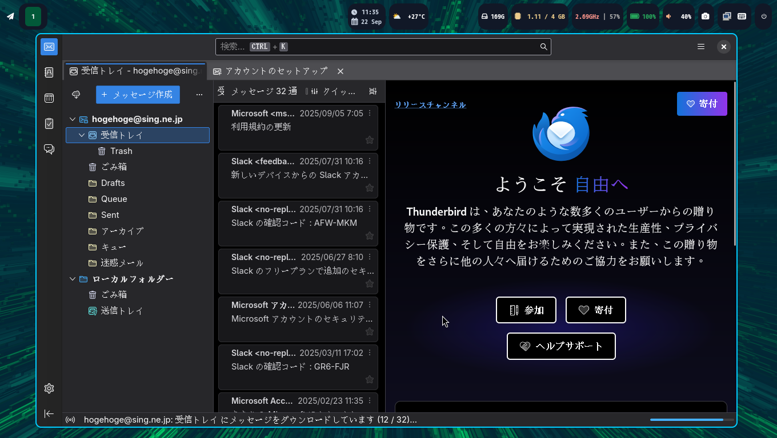Open the Address Book space
The width and height of the screenshot is (777, 438).
click(49, 72)
